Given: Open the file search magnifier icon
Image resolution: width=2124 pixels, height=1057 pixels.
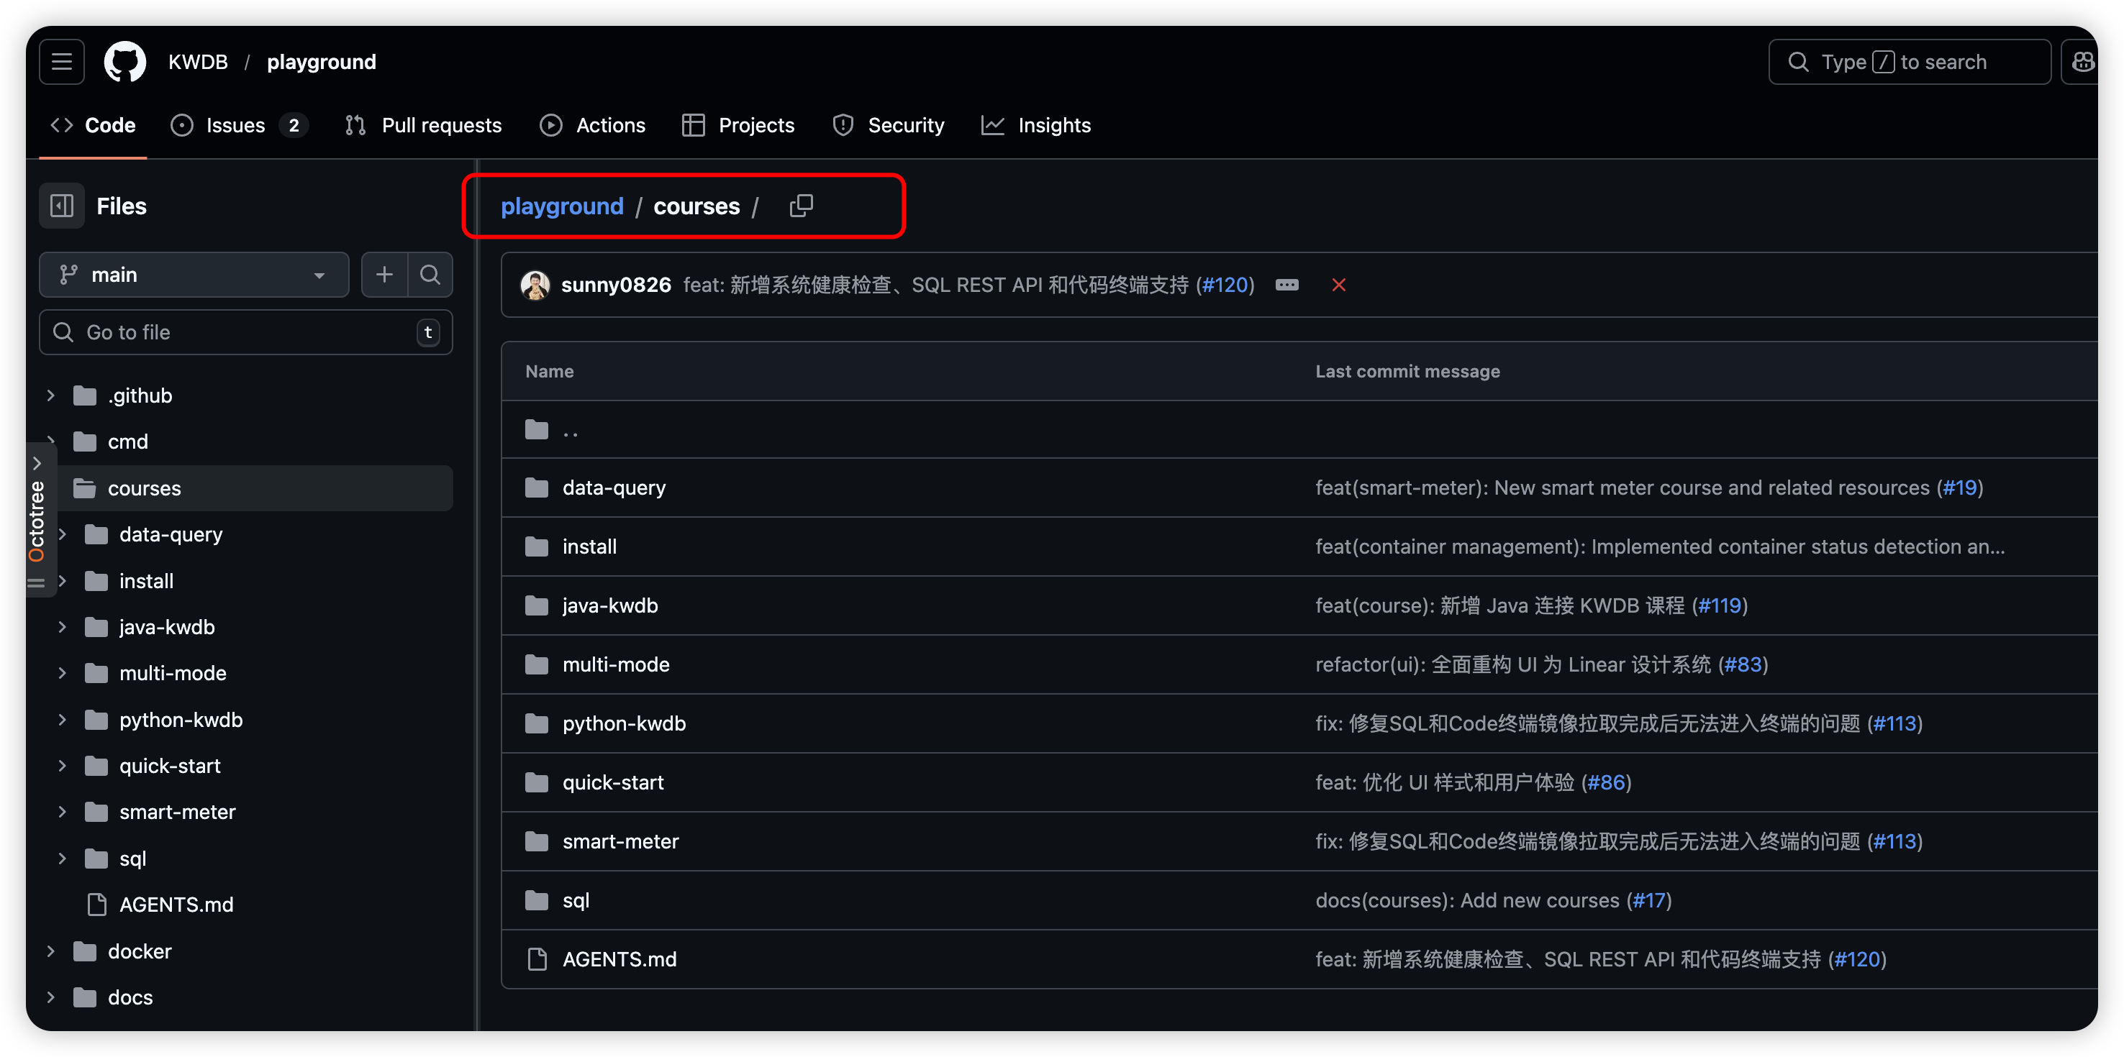Looking at the screenshot, I should (430, 275).
